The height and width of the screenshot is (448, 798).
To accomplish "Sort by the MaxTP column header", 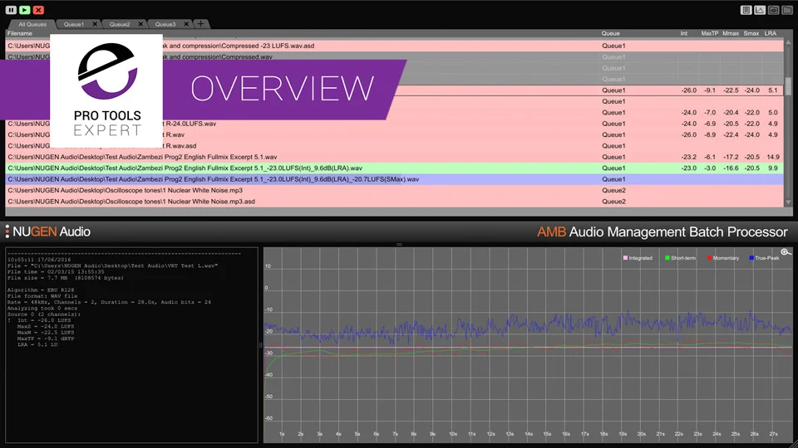I will [x=709, y=33].
